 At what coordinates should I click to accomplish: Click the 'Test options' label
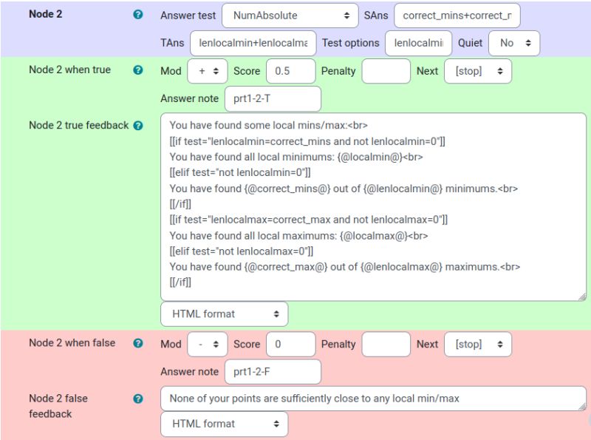(350, 43)
